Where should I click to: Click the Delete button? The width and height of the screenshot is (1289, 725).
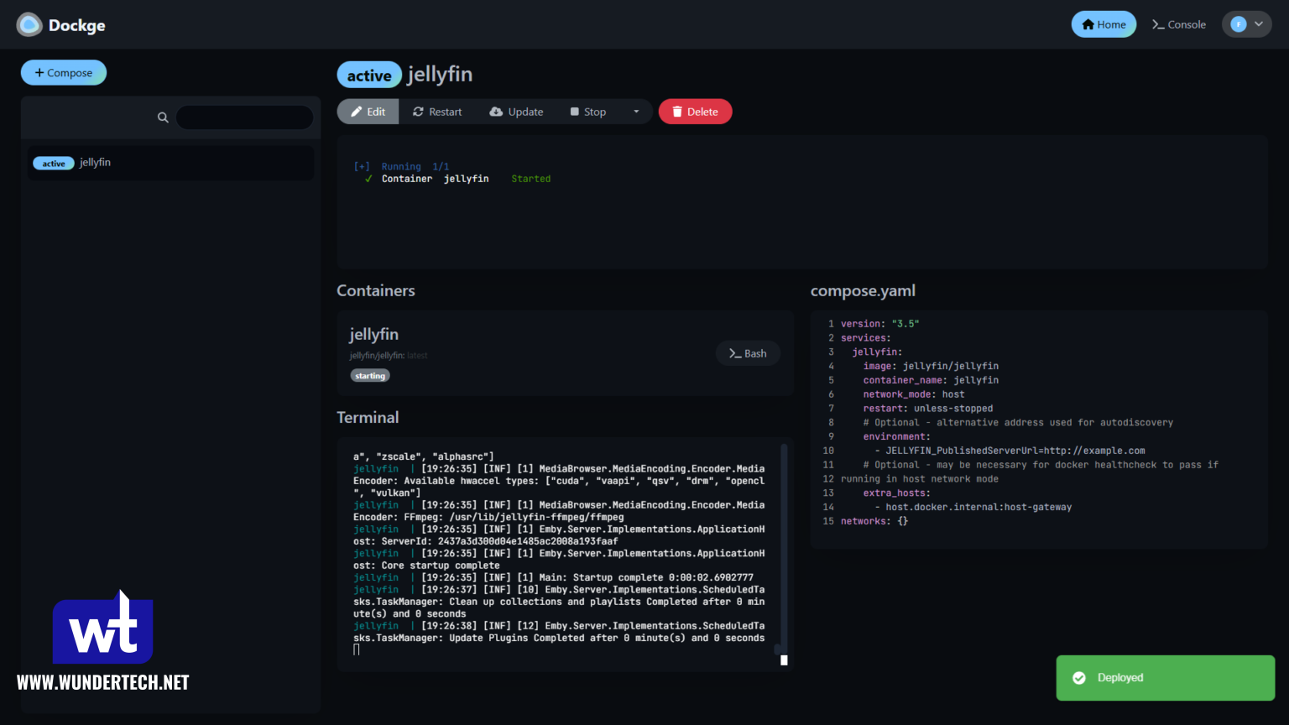[x=695, y=111]
